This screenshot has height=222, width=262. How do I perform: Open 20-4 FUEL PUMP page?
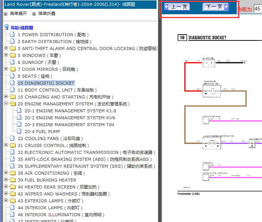click(x=42, y=132)
